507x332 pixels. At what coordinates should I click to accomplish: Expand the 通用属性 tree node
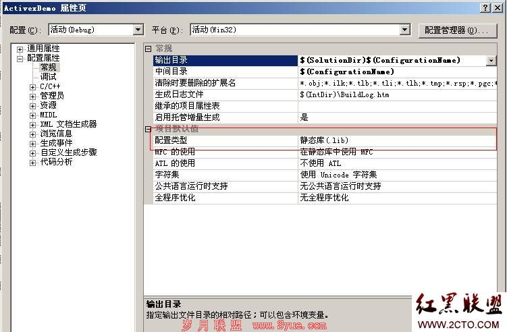(x=20, y=49)
